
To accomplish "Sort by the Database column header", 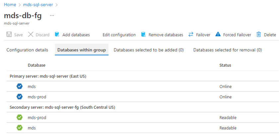I will coord(36,65).
